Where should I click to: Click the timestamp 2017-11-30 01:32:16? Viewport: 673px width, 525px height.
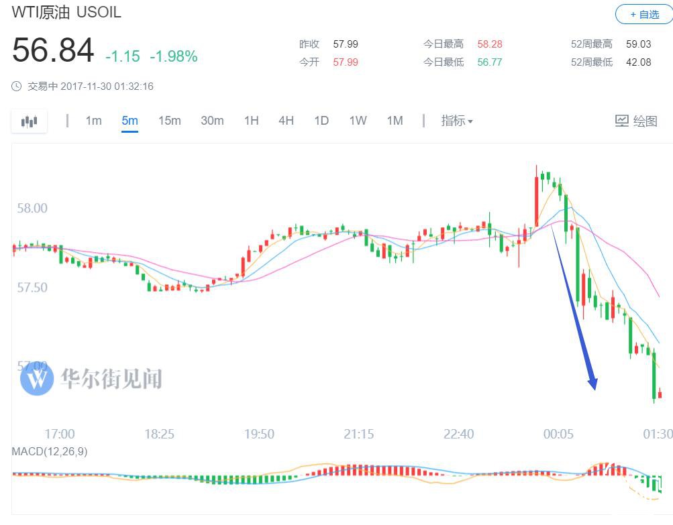pos(107,86)
